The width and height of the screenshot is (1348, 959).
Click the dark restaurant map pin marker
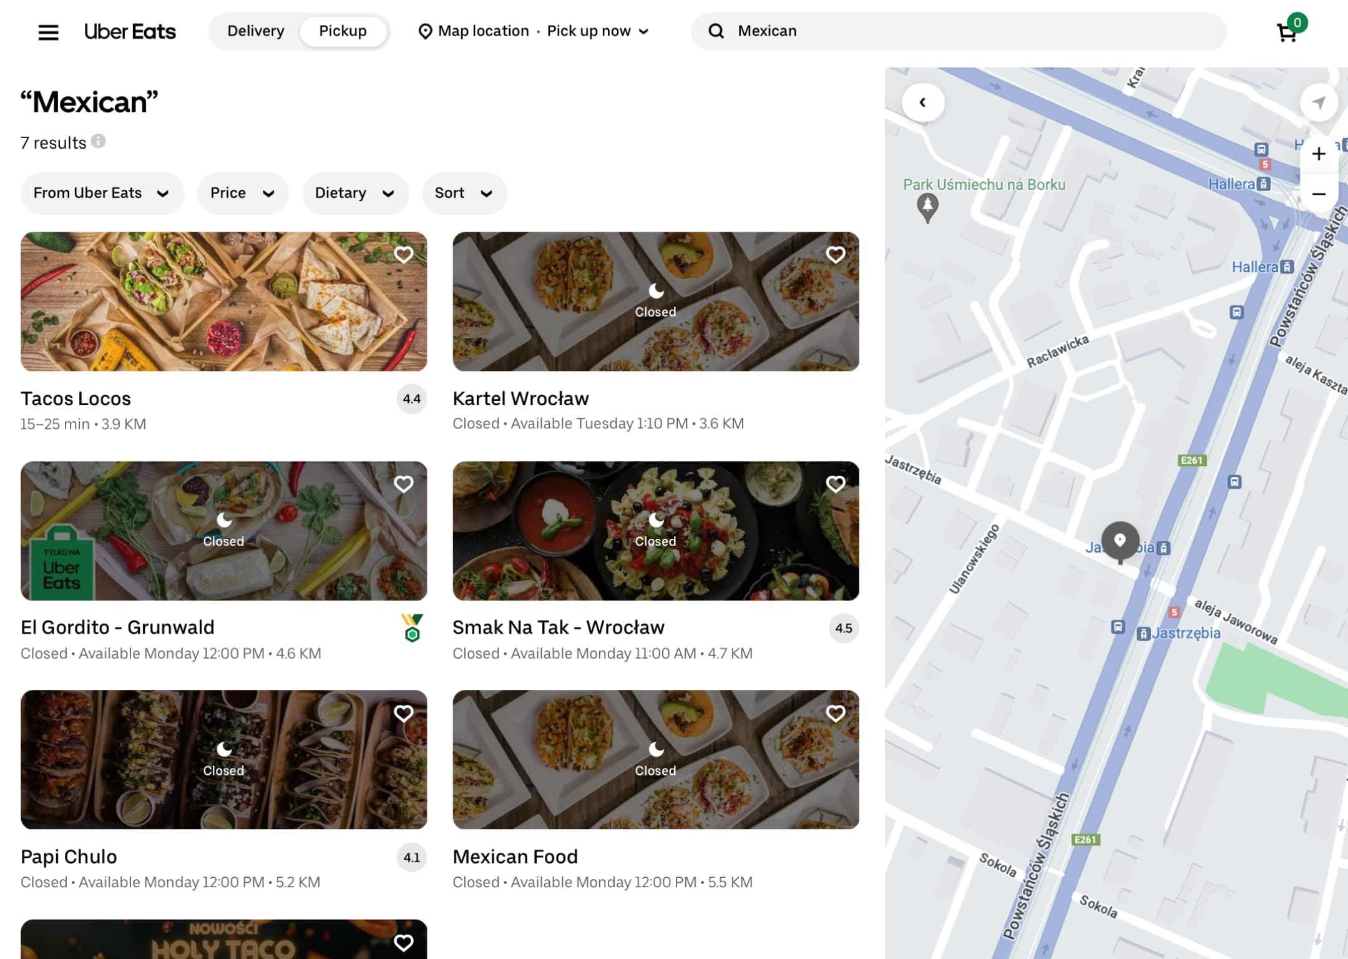coord(1120,542)
